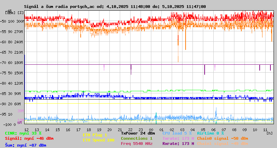Click the 'CPU load 5 %' legend label
Viewport: 277px width, 148px height.
pyautogui.click(x=177, y=133)
